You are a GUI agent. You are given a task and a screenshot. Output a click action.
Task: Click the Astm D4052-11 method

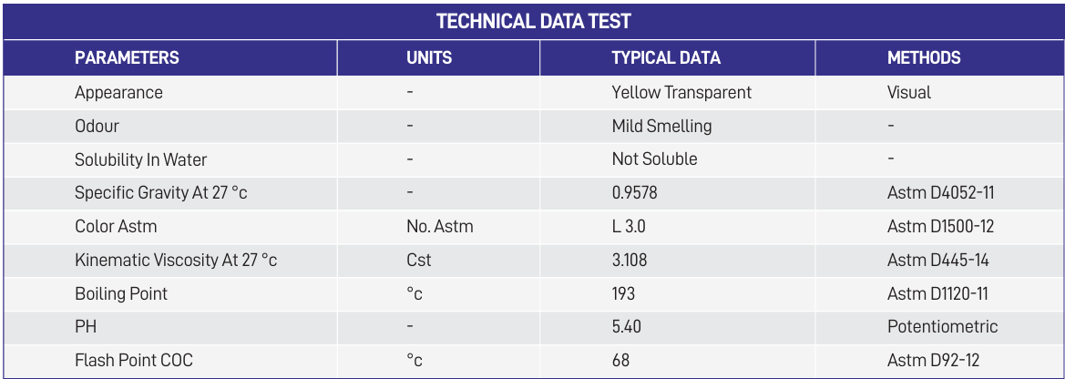(x=937, y=193)
